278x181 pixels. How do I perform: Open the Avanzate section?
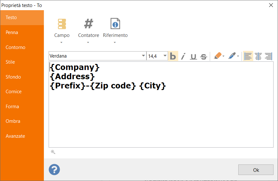[22, 136]
